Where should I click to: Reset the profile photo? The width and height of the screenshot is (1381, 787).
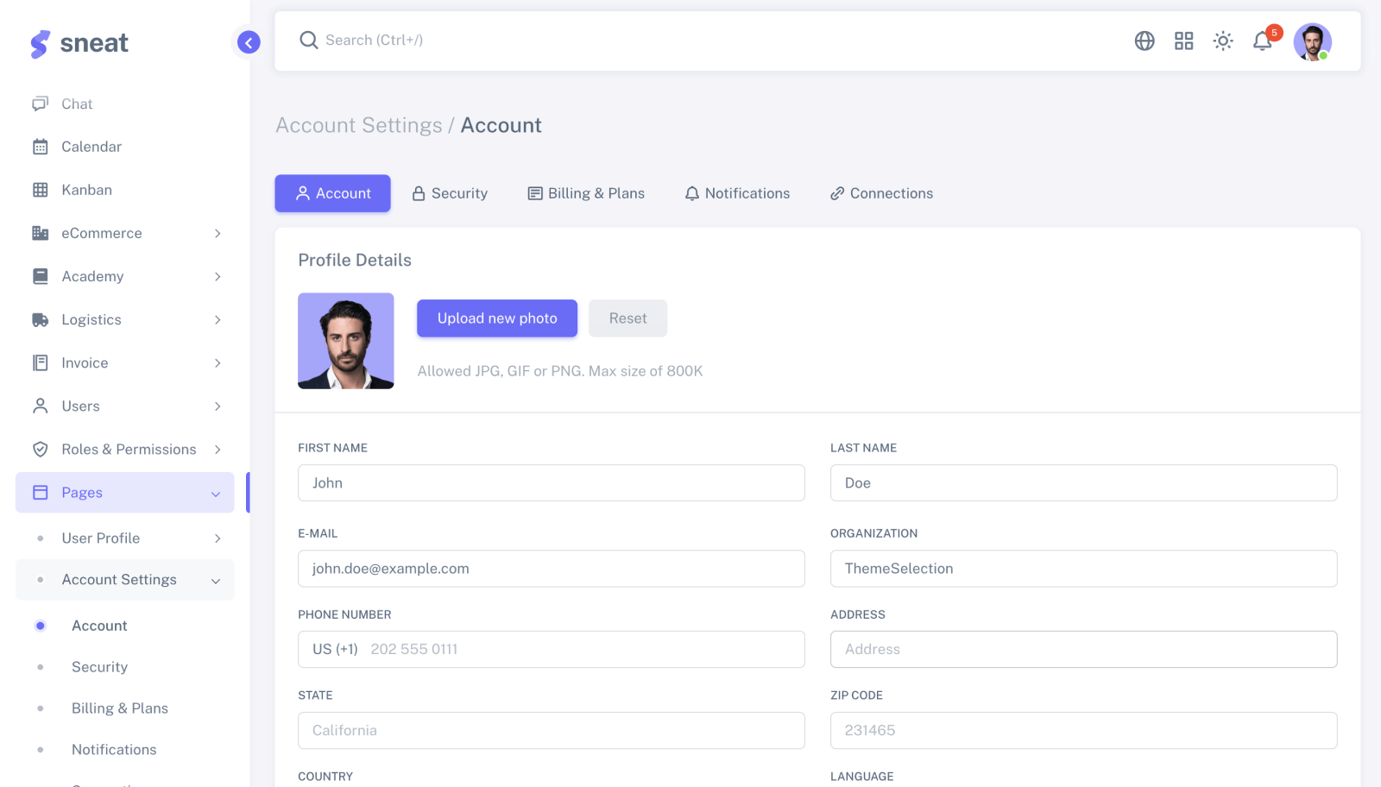[x=627, y=318]
